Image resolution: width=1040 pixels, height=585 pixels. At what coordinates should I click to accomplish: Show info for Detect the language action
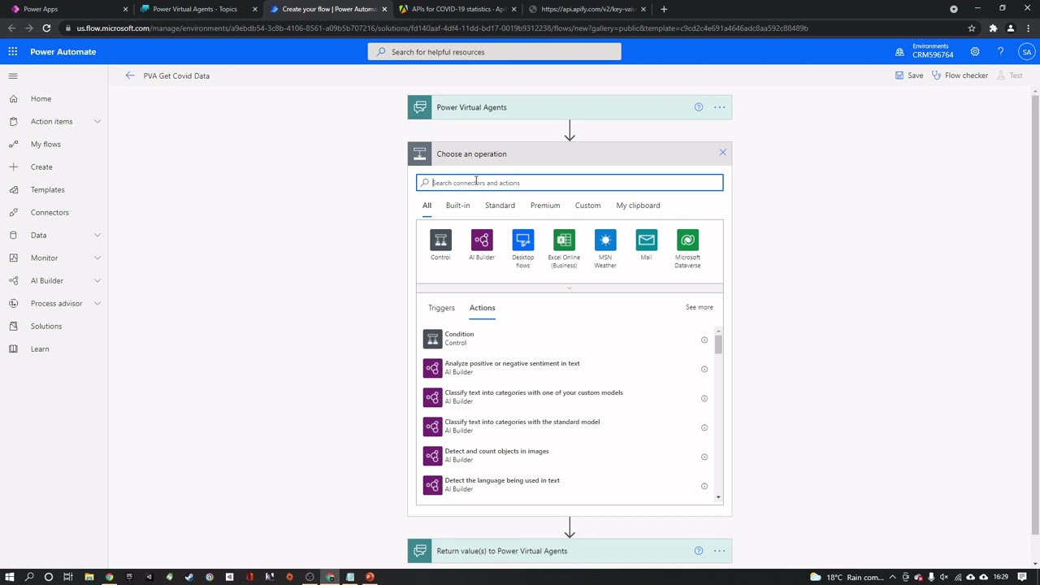point(704,486)
